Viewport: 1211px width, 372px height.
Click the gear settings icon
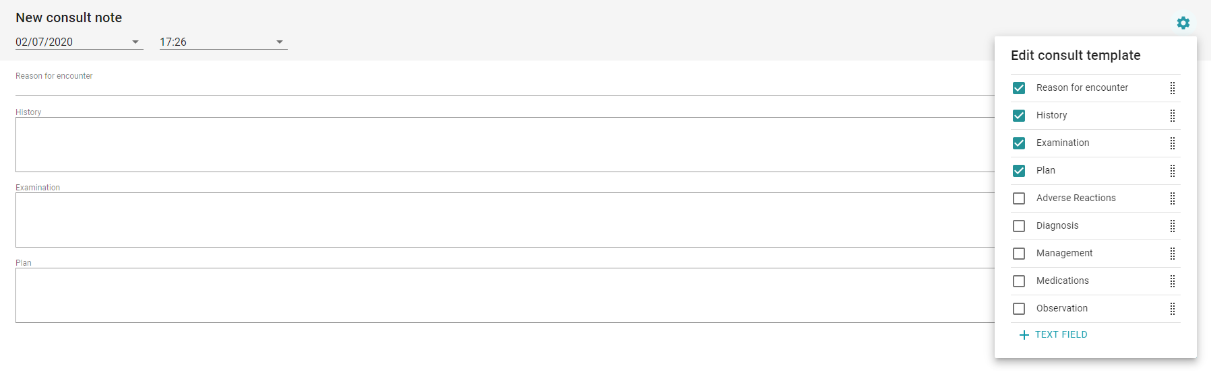coord(1183,23)
